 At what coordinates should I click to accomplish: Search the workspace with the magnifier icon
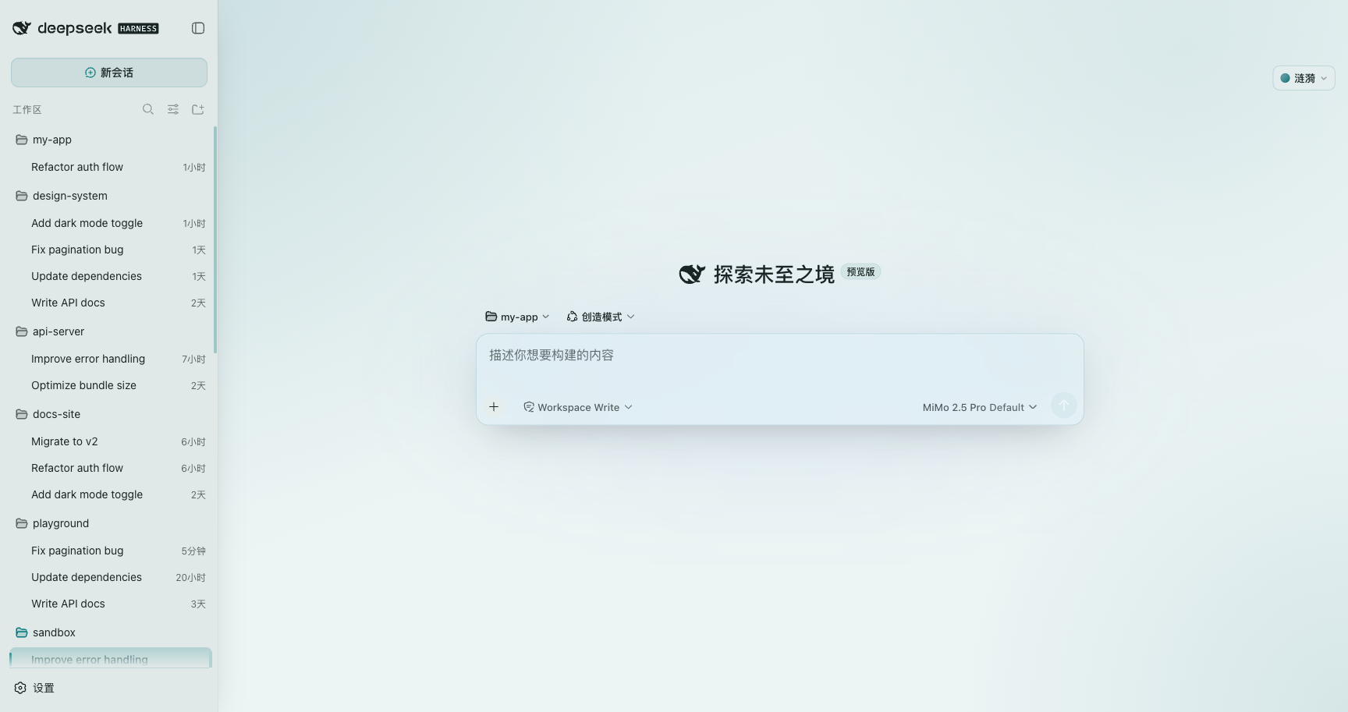(x=148, y=109)
